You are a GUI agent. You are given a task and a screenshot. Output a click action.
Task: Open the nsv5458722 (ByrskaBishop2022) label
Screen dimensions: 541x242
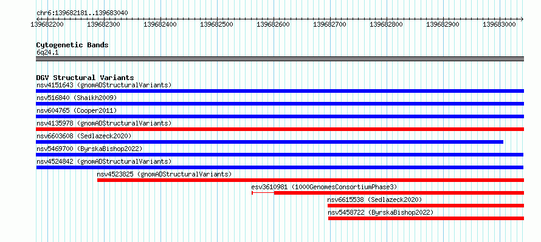click(381, 212)
